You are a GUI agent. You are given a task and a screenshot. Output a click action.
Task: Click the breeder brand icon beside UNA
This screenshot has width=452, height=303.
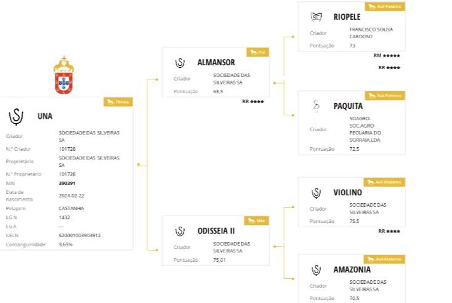[x=16, y=116]
